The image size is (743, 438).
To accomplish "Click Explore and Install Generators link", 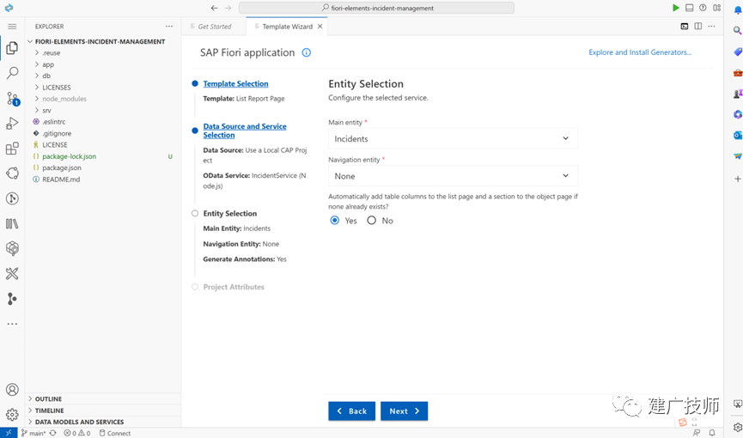I will click(640, 52).
